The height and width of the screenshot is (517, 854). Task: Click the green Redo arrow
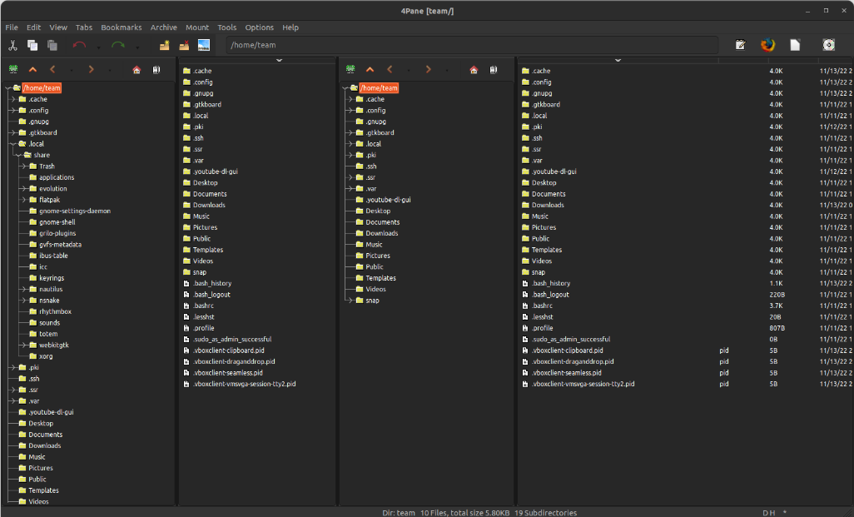coord(118,45)
